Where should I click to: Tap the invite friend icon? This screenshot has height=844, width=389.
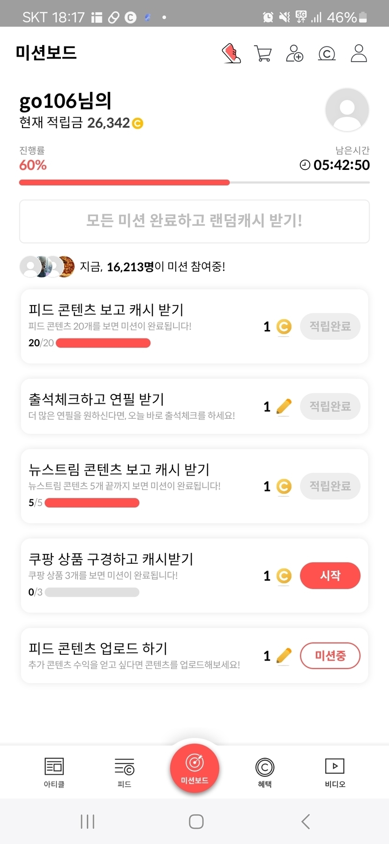294,54
